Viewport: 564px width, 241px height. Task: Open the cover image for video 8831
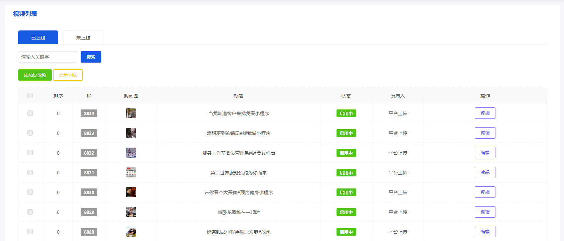coord(131,172)
